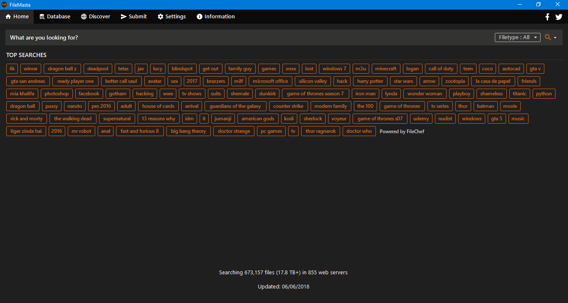The width and height of the screenshot is (568, 303).
Task: Choose the 'gta v' tag
Action: click(x=535, y=69)
